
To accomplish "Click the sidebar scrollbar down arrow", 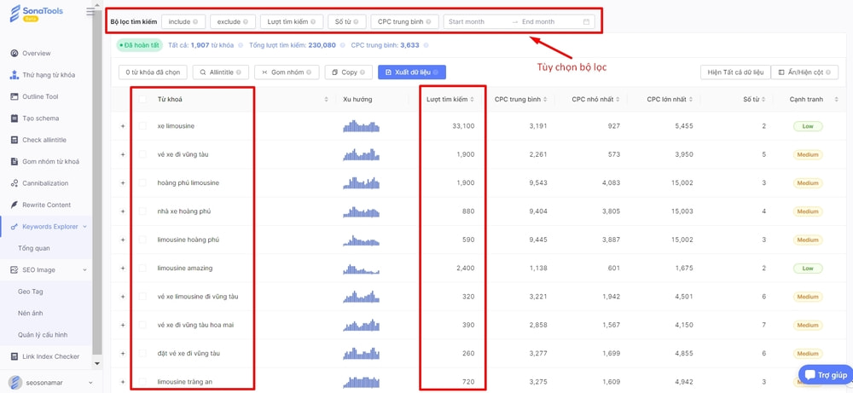I will 97,363.
